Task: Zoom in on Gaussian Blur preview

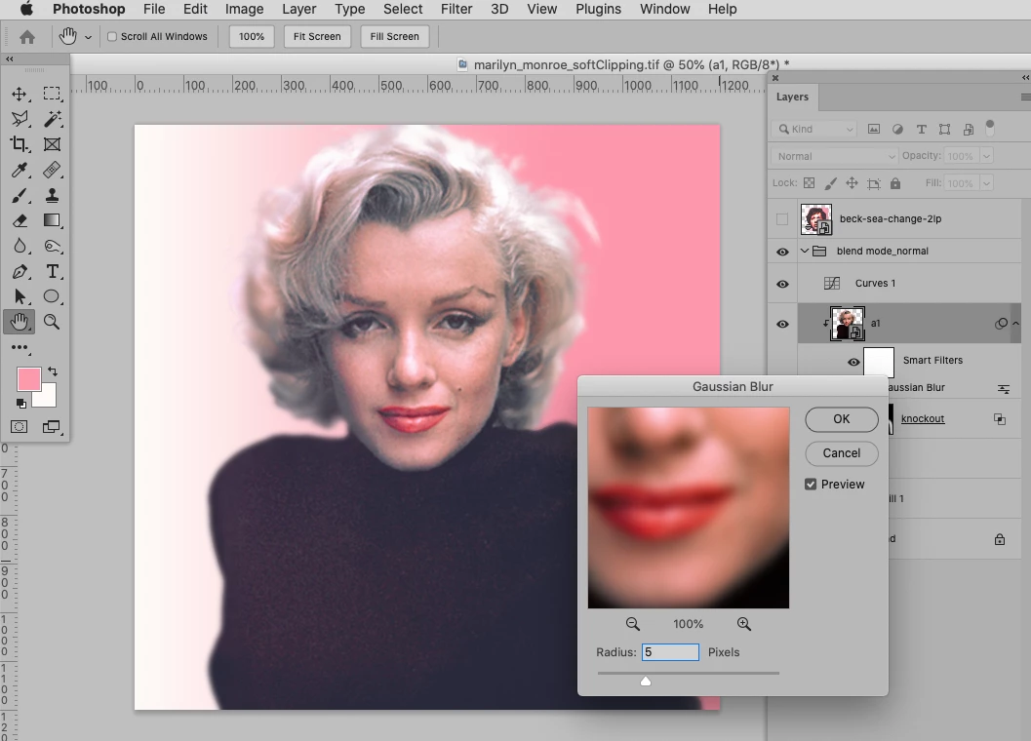Action: pyautogui.click(x=743, y=623)
